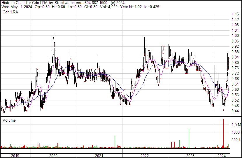Image resolution: width=242 pixels, height=158 pixels.
Task: Click the green volume spike in late 2021
Action: tap(115, 142)
